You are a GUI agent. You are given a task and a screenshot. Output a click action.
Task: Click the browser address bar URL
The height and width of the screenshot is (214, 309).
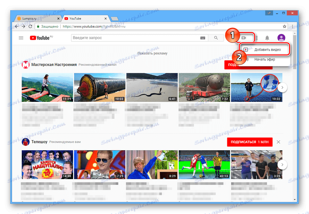tap(94, 26)
